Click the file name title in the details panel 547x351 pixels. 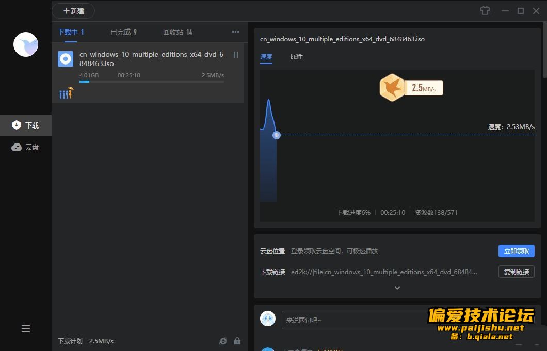[342, 39]
